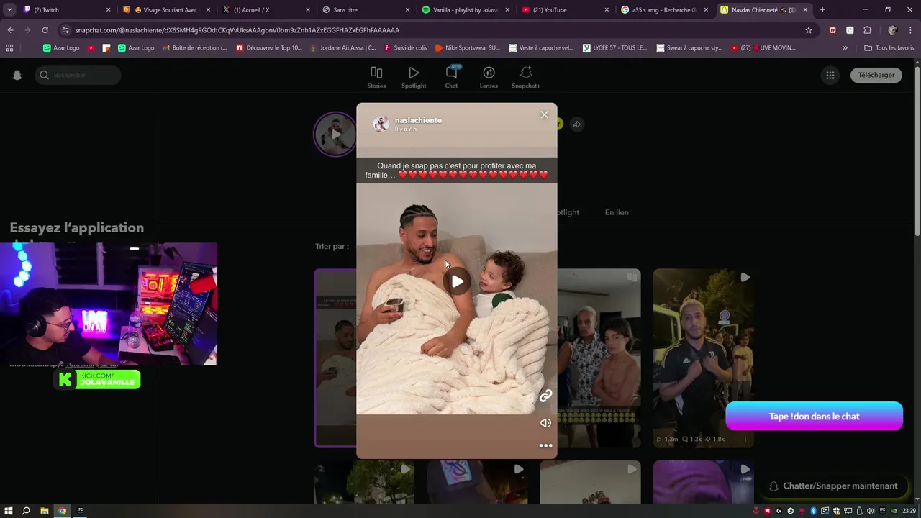
Task: Switch to the En lien tab
Action: point(617,212)
